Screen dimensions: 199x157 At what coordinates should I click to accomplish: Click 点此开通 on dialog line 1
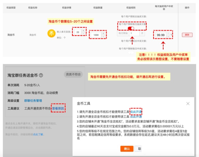(136, 112)
